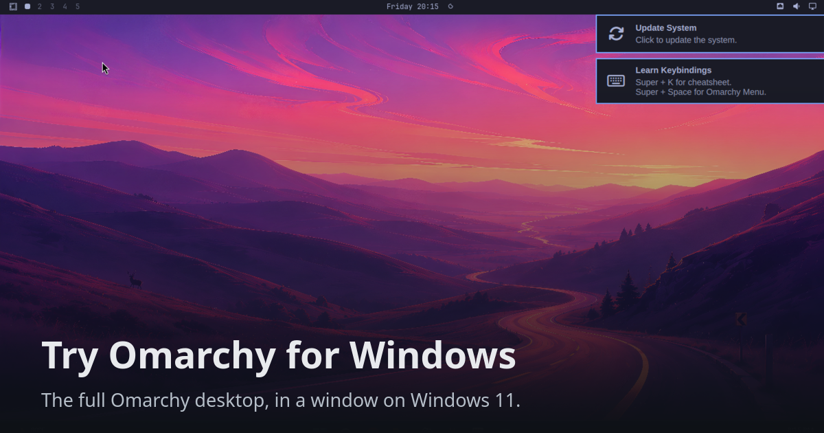Open the system monitor tray icon

(x=780, y=6)
